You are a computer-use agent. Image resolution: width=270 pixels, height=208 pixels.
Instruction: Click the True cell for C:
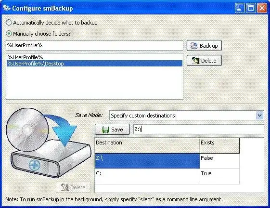(x=220, y=177)
